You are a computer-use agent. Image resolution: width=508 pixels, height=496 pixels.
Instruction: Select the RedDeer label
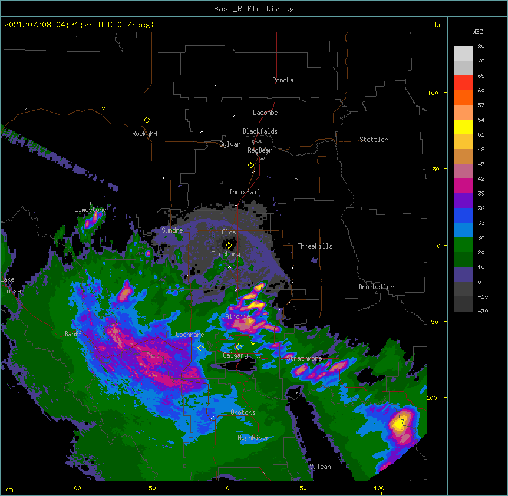[x=259, y=150]
